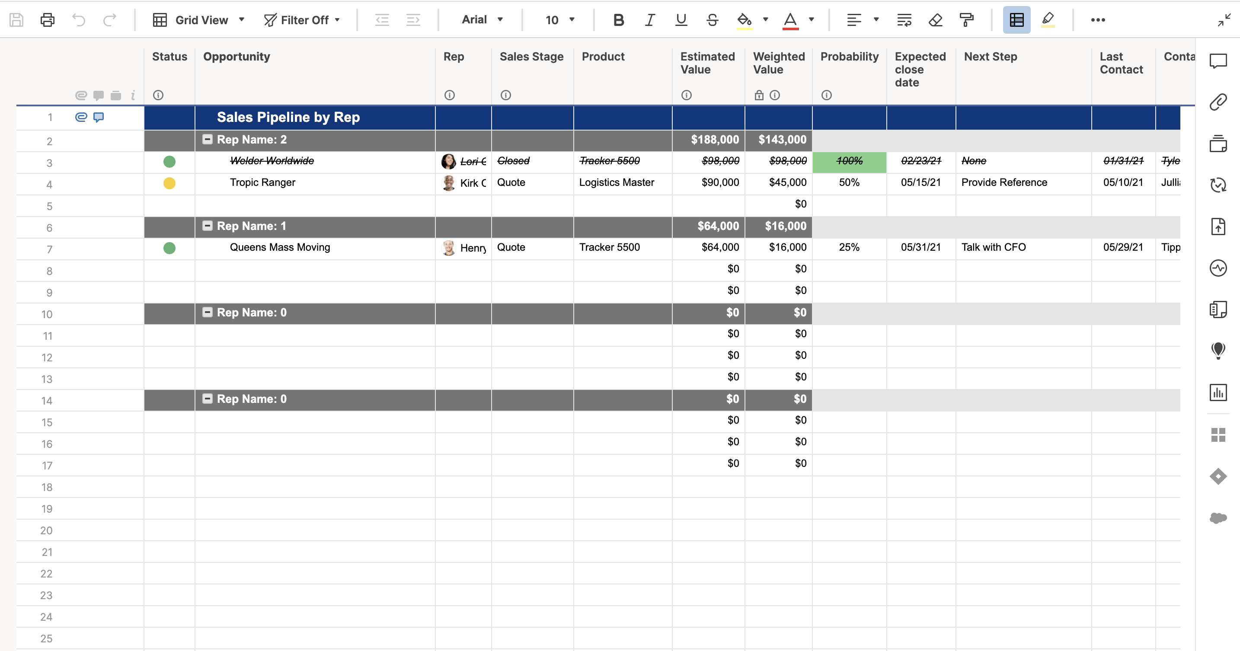
Task: Click the Undo button
Action: (x=78, y=20)
